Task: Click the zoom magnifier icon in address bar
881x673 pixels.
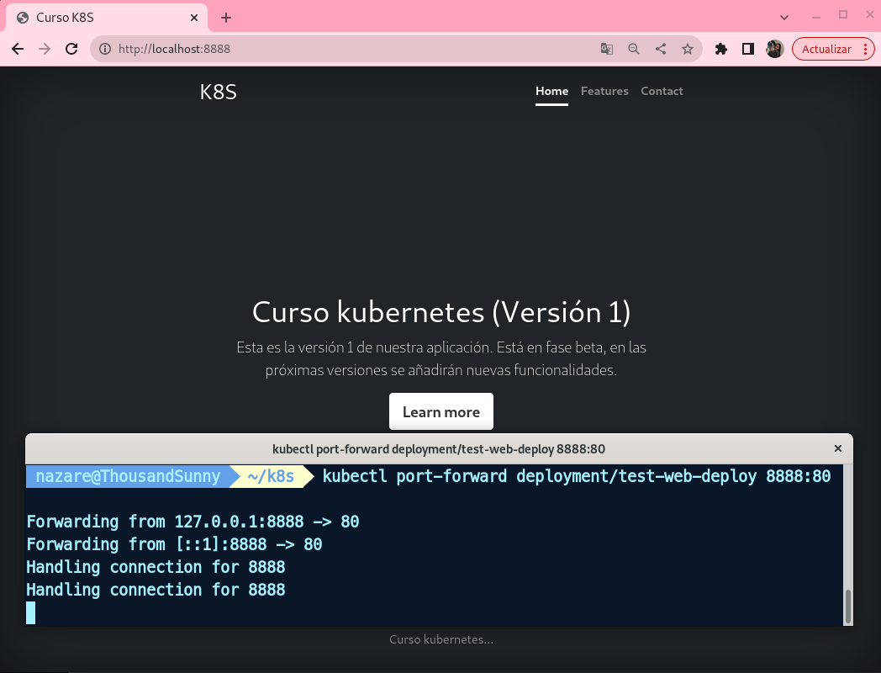Action: point(634,50)
